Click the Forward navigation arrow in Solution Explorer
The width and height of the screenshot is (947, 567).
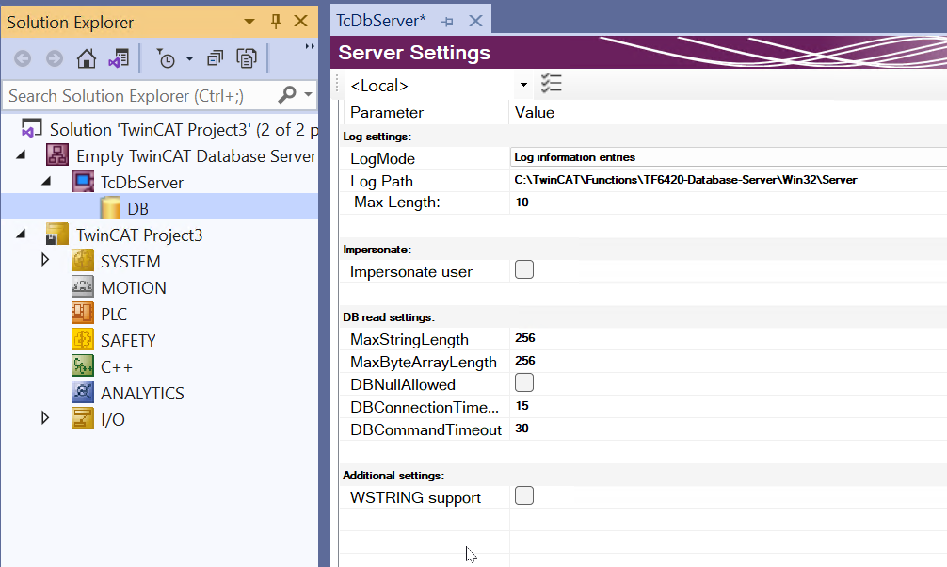55,58
